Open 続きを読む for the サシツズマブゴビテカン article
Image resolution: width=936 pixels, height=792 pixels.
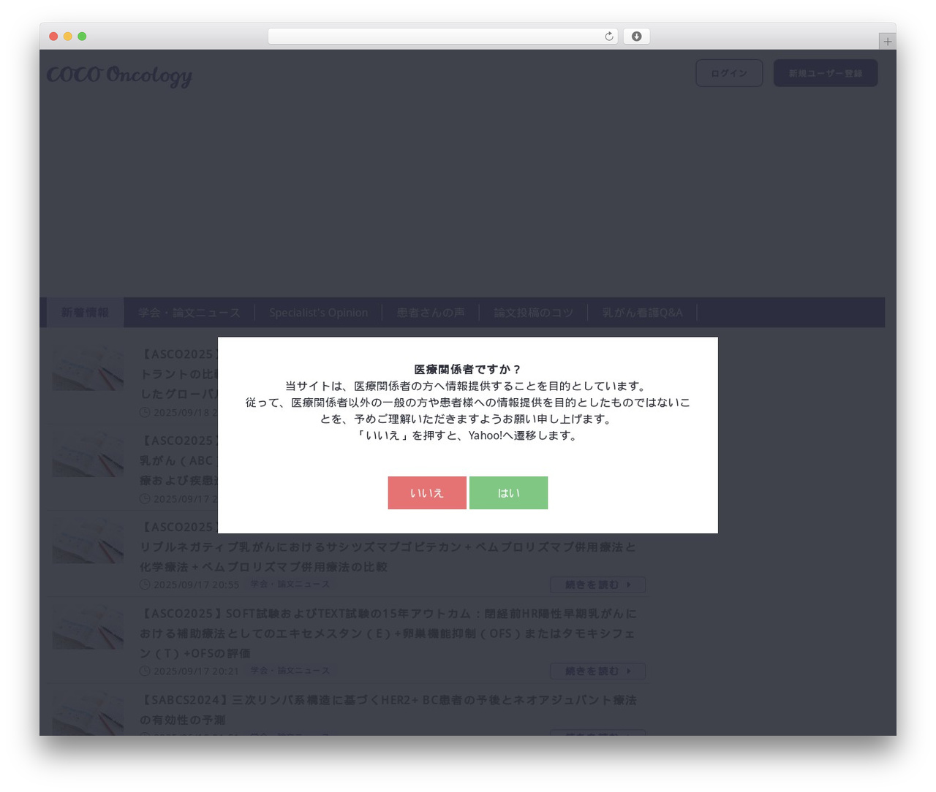pos(597,585)
